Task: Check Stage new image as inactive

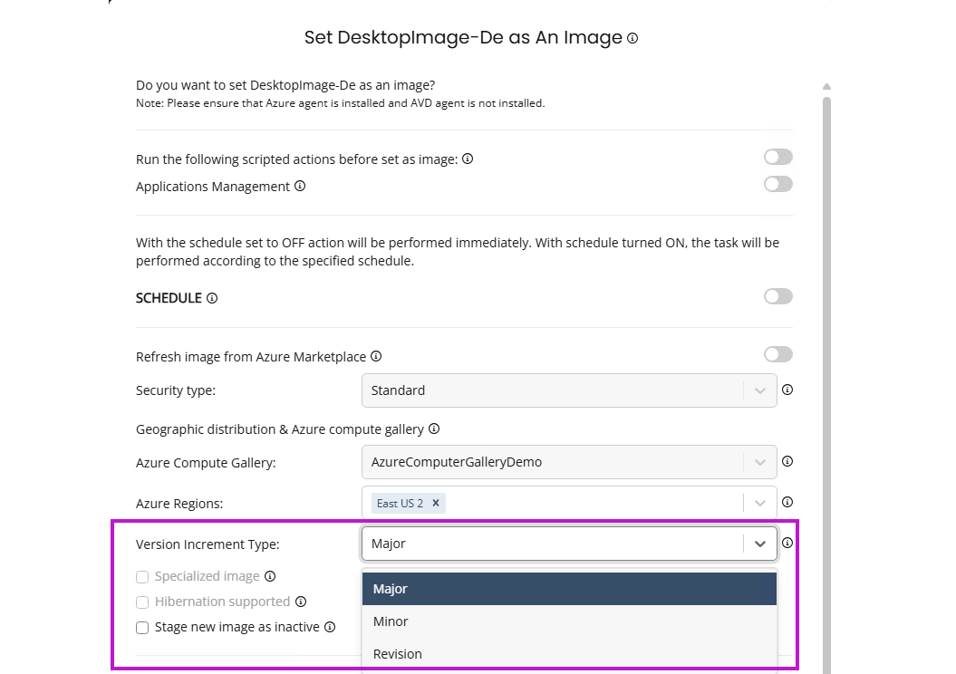Action: click(x=142, y=627)
